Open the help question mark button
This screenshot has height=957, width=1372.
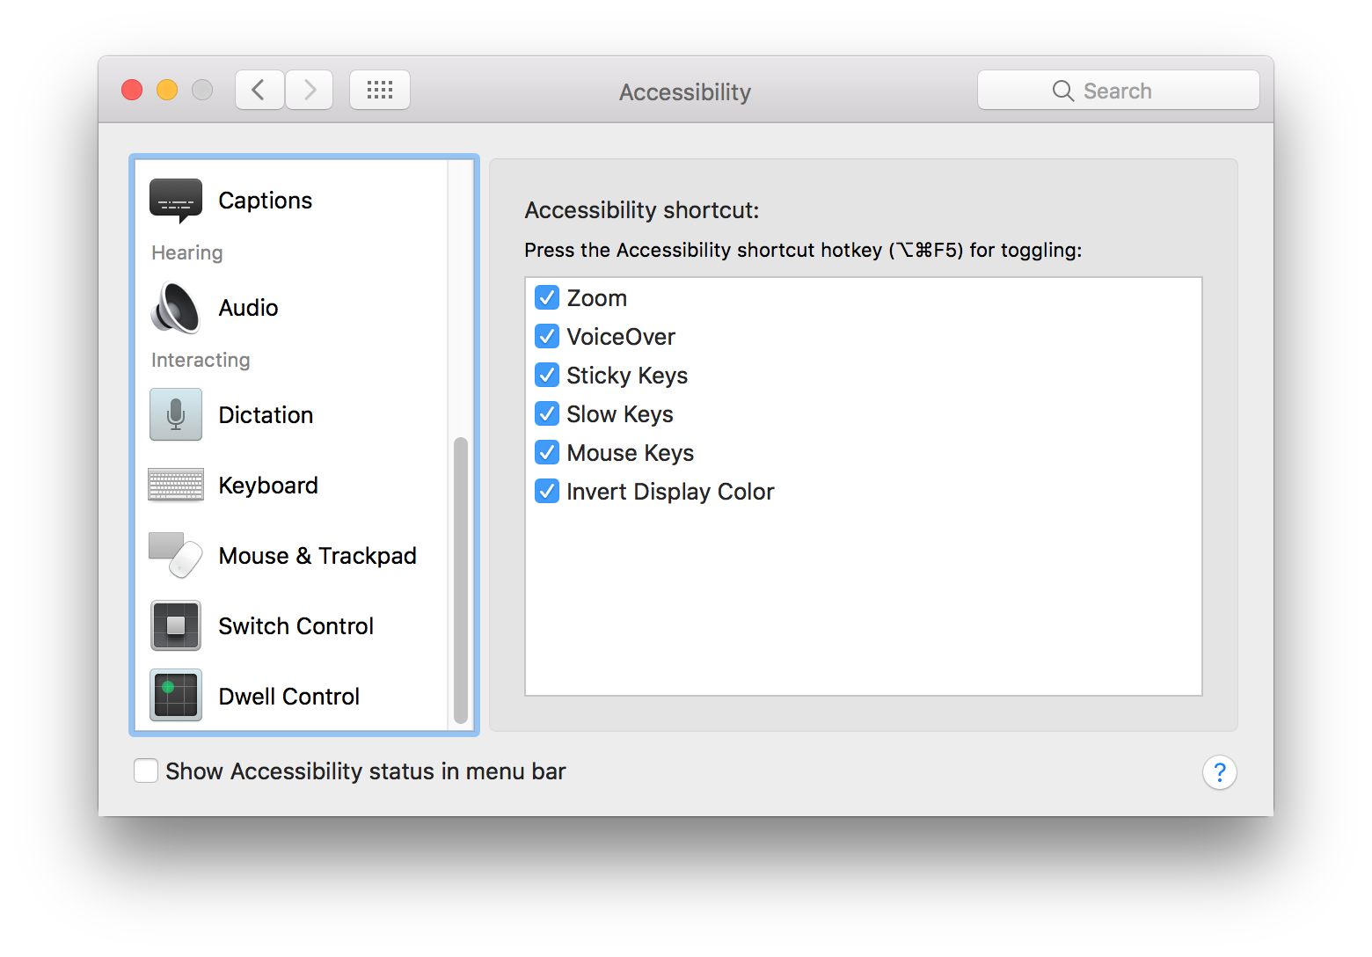pyautogui.click(x=1220, y=772)
